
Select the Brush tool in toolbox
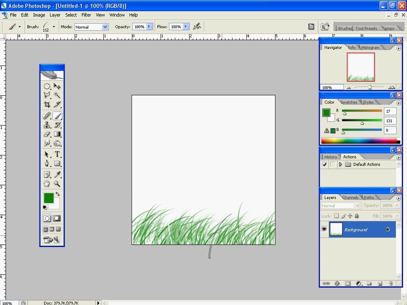tap(57, 116)
